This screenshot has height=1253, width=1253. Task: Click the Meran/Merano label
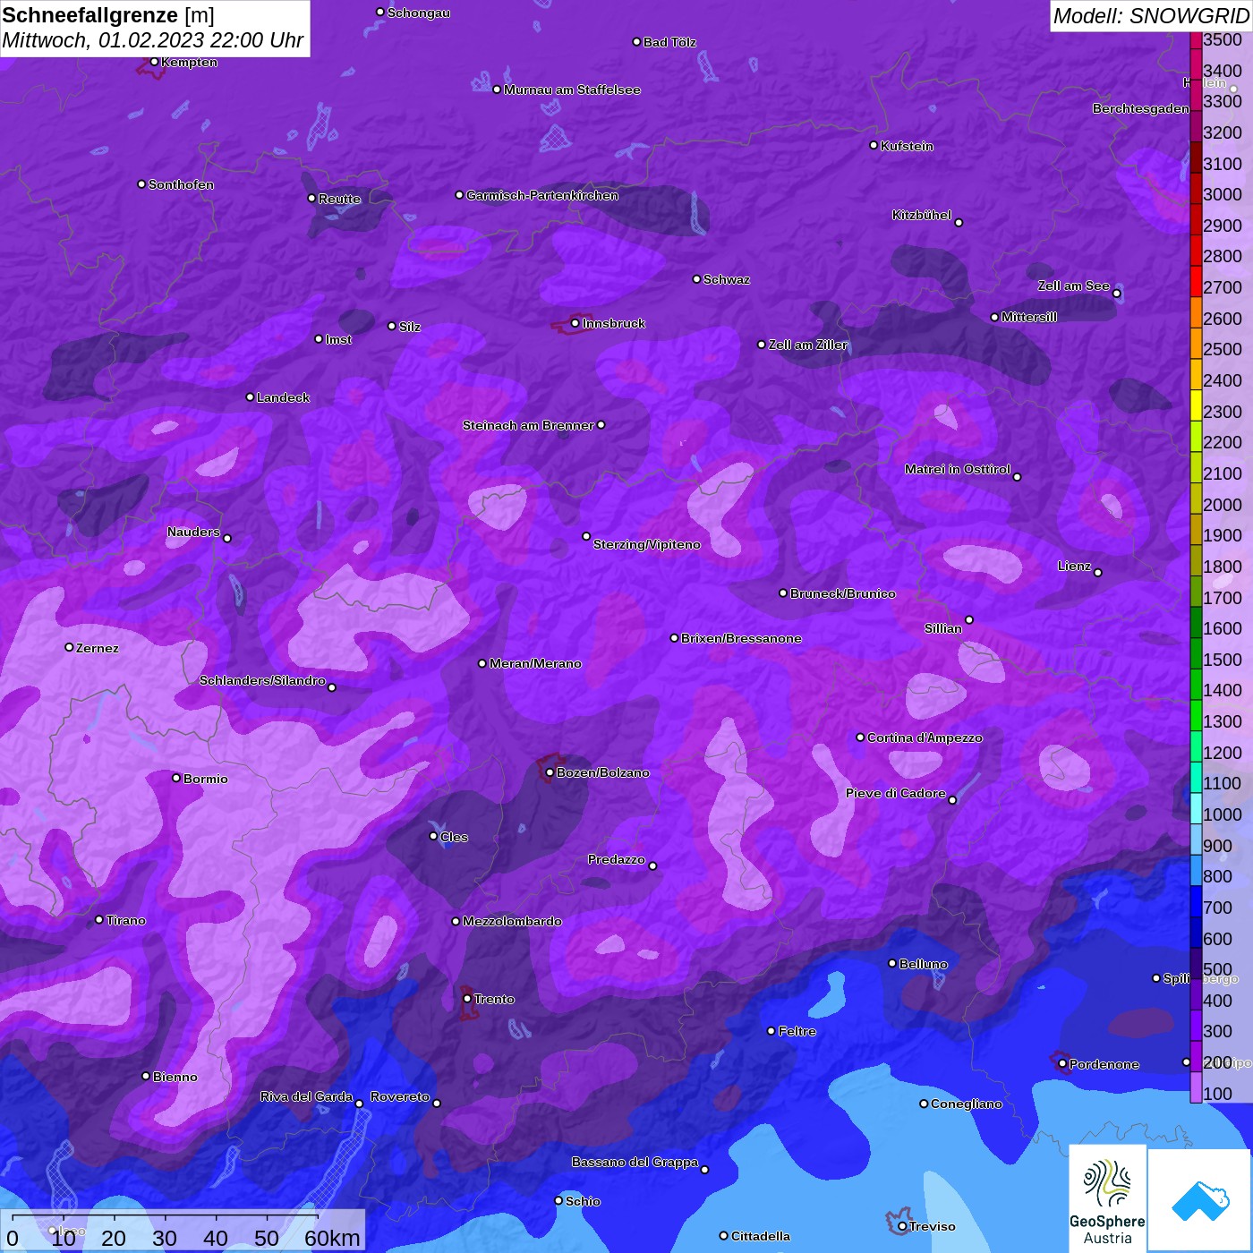click(535, 663)
